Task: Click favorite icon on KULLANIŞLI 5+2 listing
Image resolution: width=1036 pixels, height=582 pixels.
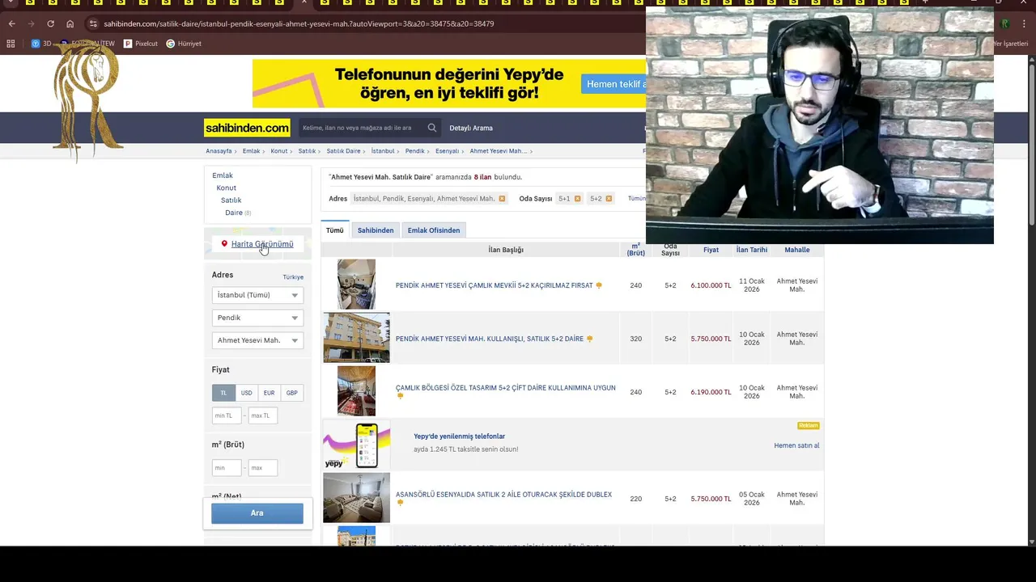Action: click(589, 339)
